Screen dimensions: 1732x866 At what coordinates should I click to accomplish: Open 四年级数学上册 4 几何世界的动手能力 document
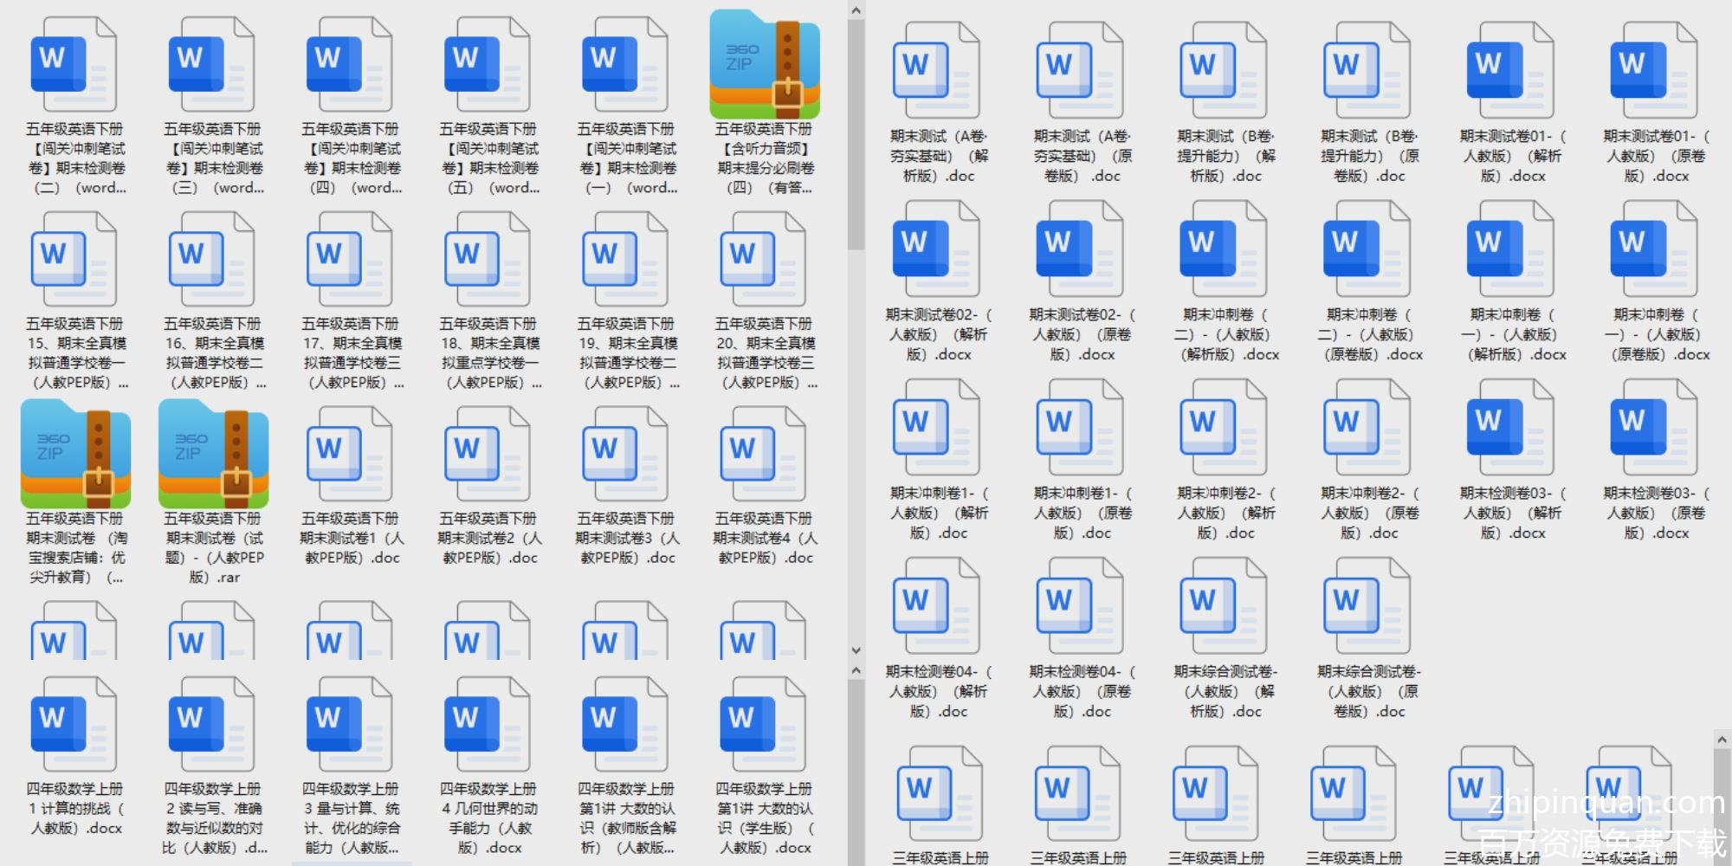(488, 725)
